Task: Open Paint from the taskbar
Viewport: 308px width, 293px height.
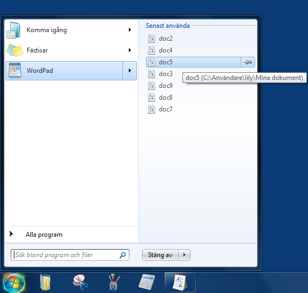Action: point(114,282)
